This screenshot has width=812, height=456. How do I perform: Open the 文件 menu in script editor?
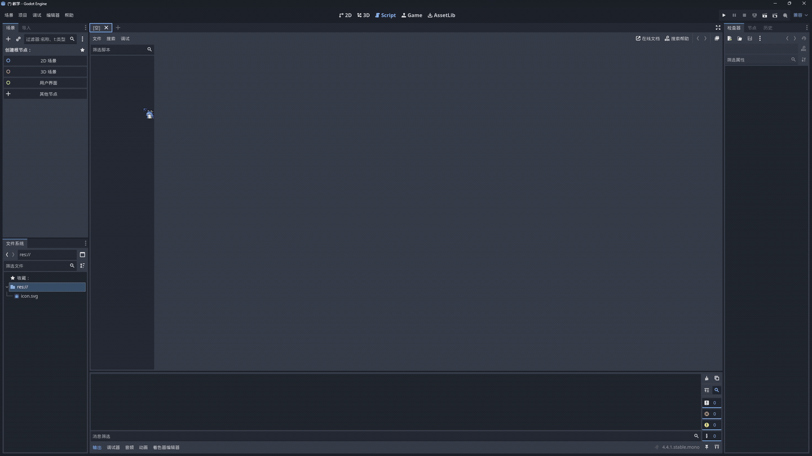pos(96,39)
